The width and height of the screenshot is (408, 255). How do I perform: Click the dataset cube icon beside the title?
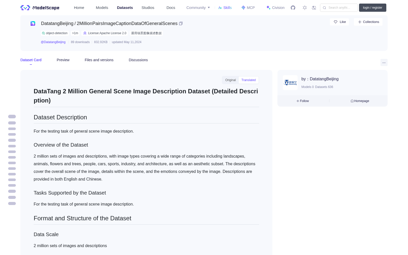click(x=33, y=23)
